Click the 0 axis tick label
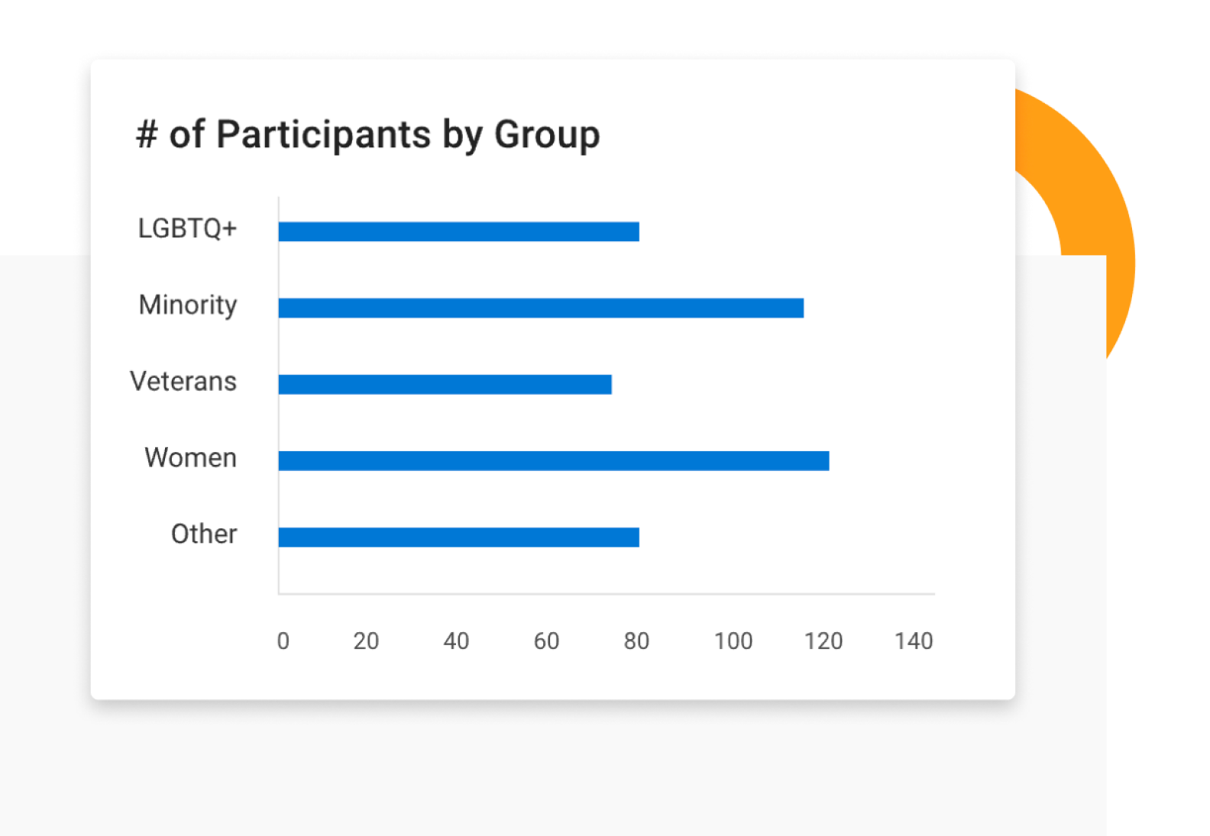The width and height of the screenshot is (1210, 836). tap(283, 641)
